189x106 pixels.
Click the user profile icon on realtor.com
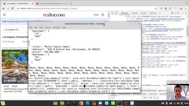(103, 15)
